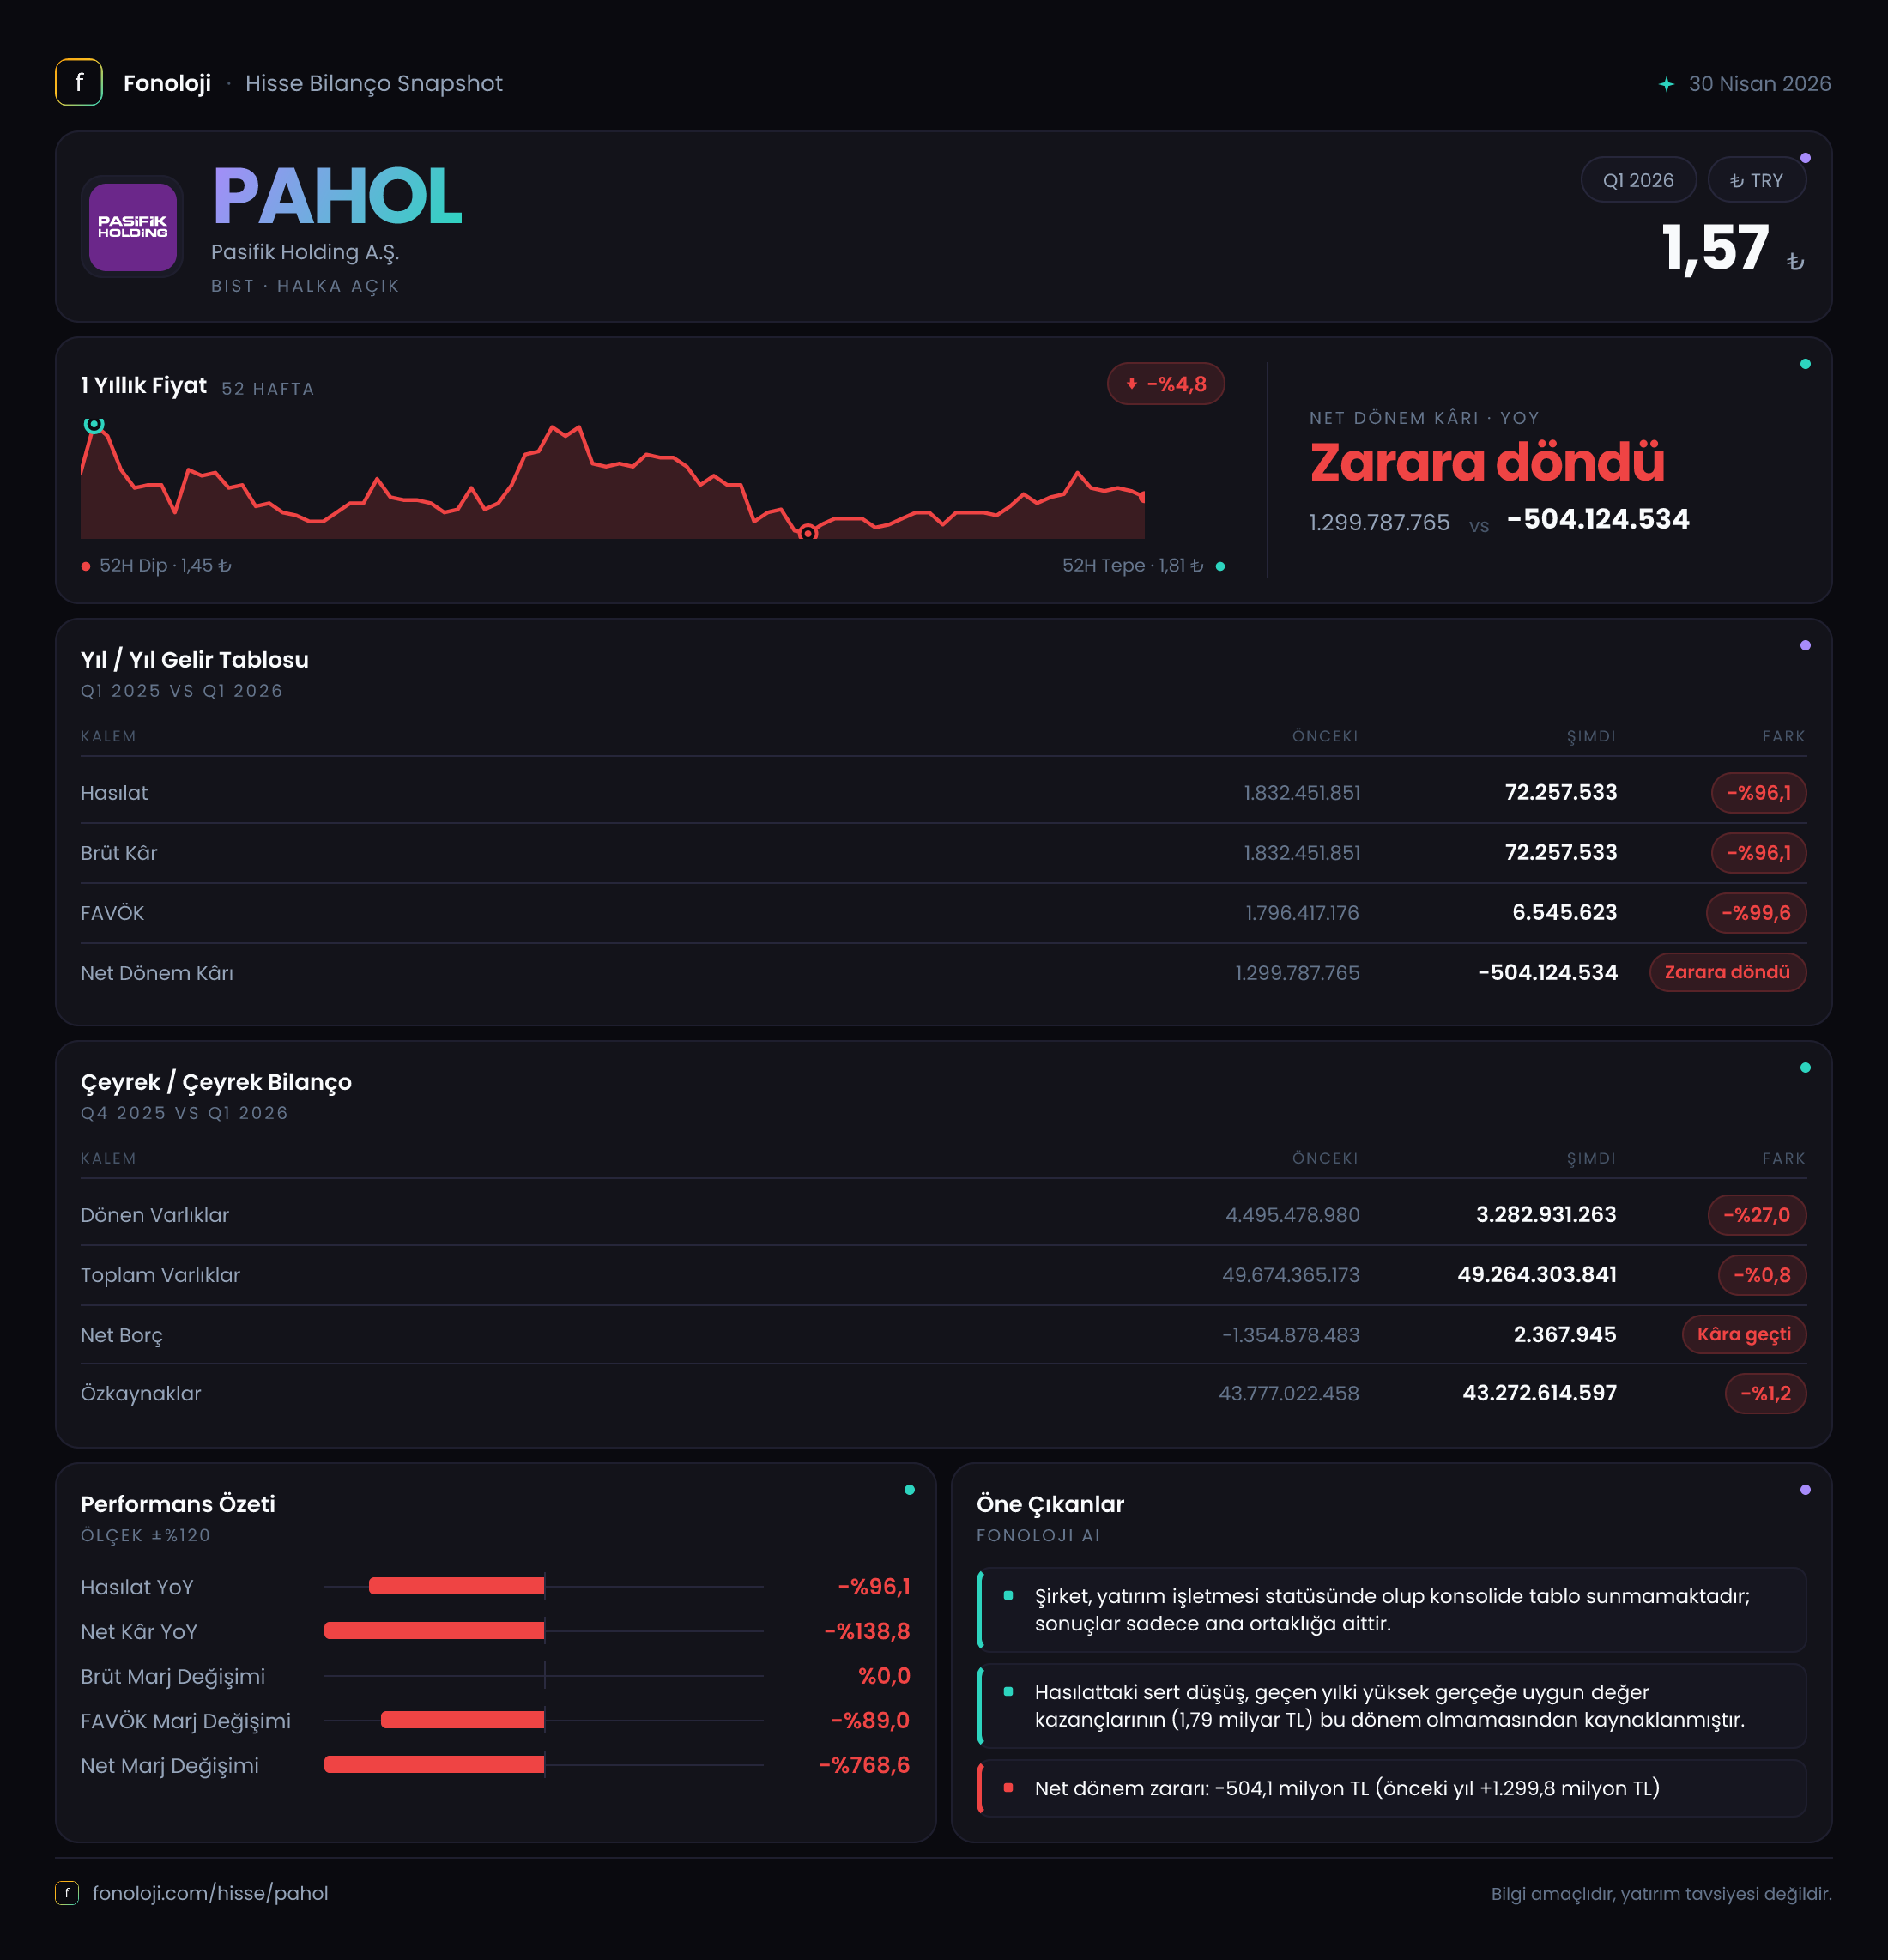Click the 1,57 share price value
This screenshot has height=1960, width=1888.
coord(1715,249)
